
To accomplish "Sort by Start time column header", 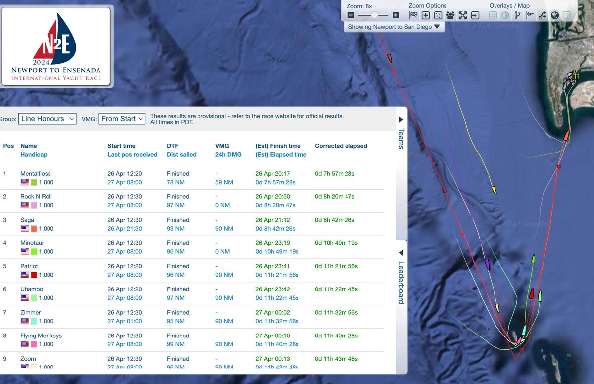I will pos(121,146).
